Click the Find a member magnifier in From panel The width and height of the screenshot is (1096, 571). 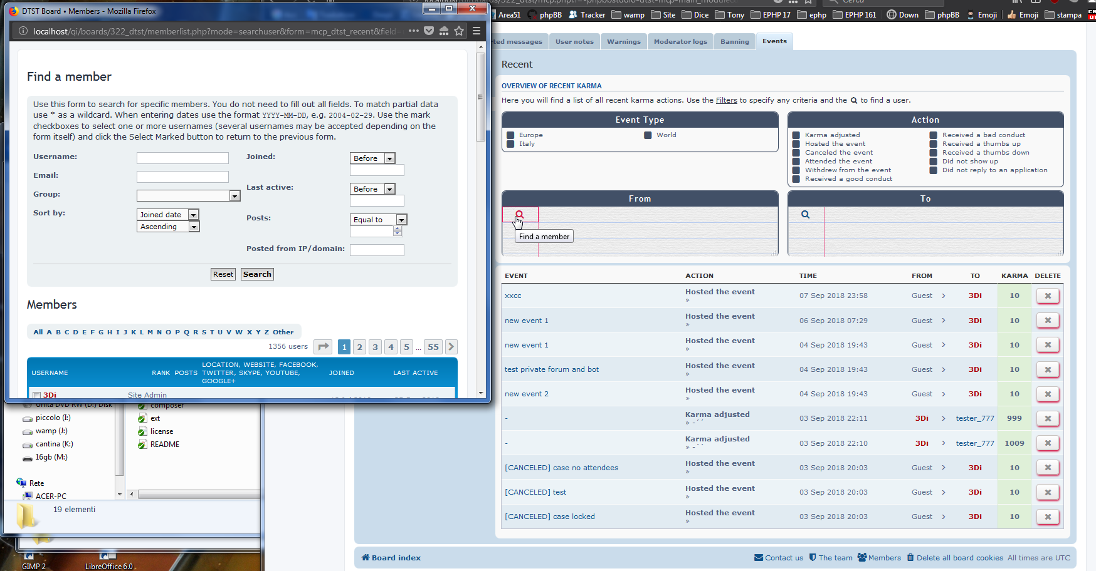coord(520,215)
